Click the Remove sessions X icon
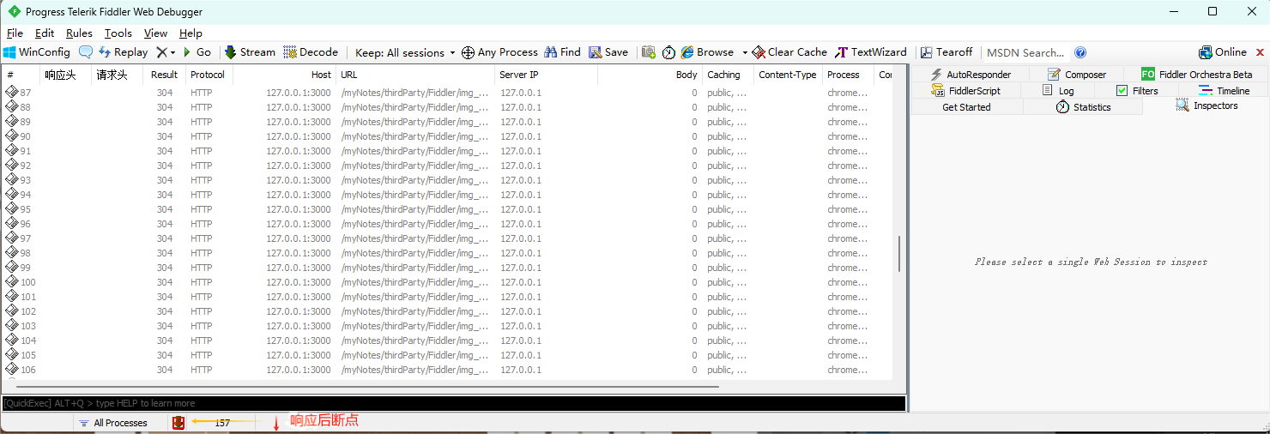This screenshot has height=434, width=1270. click(161, 52)
